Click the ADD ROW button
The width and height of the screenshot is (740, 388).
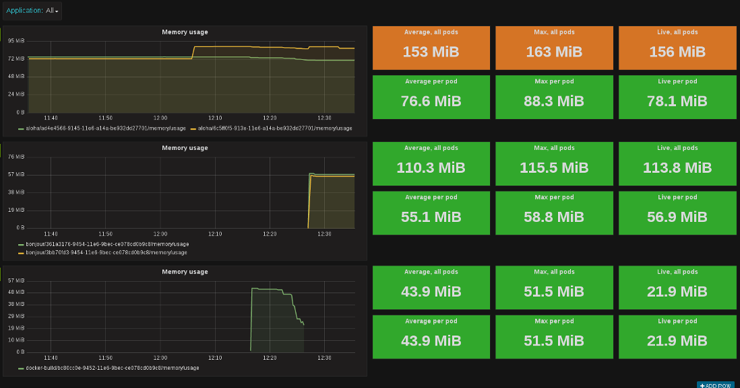tap(716, 385)
